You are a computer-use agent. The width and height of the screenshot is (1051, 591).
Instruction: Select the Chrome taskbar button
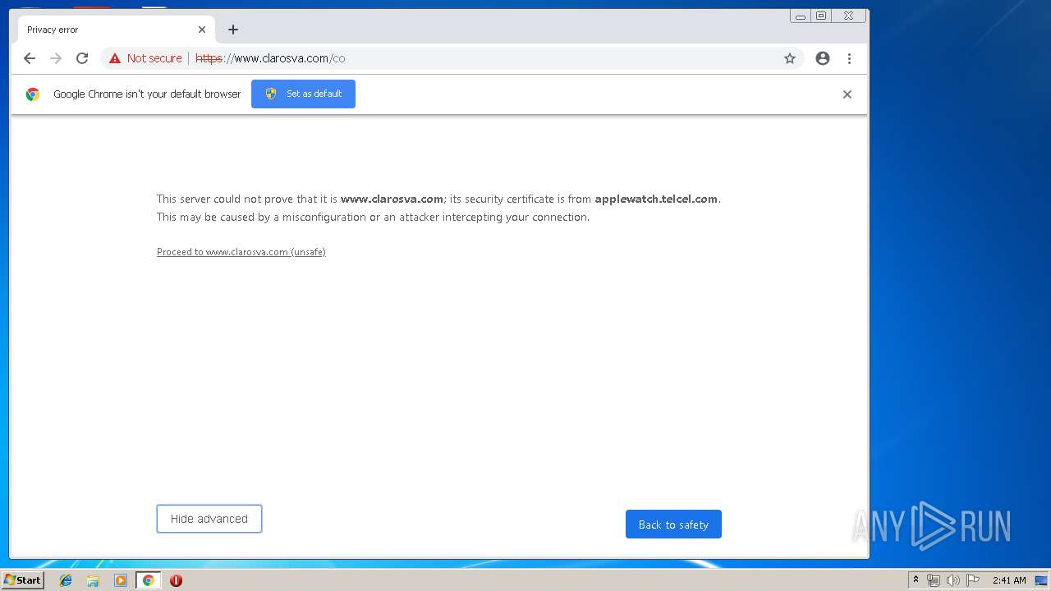148,580
